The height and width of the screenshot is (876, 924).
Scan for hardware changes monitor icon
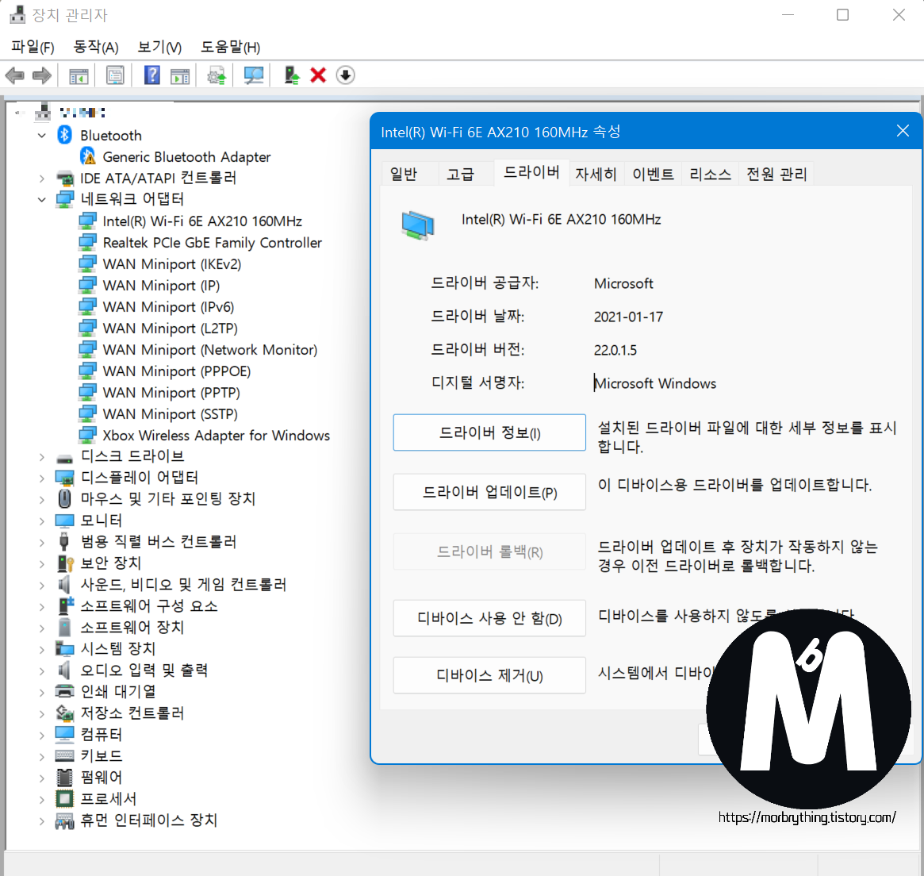coord(254,75)
